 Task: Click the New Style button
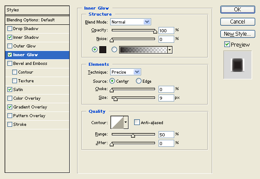[238, 34]
